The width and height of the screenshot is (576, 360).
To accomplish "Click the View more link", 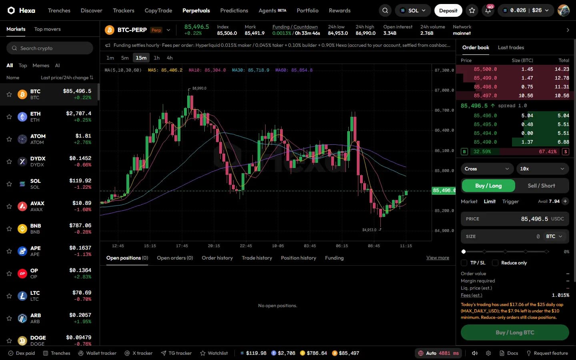I will point(438,258).
